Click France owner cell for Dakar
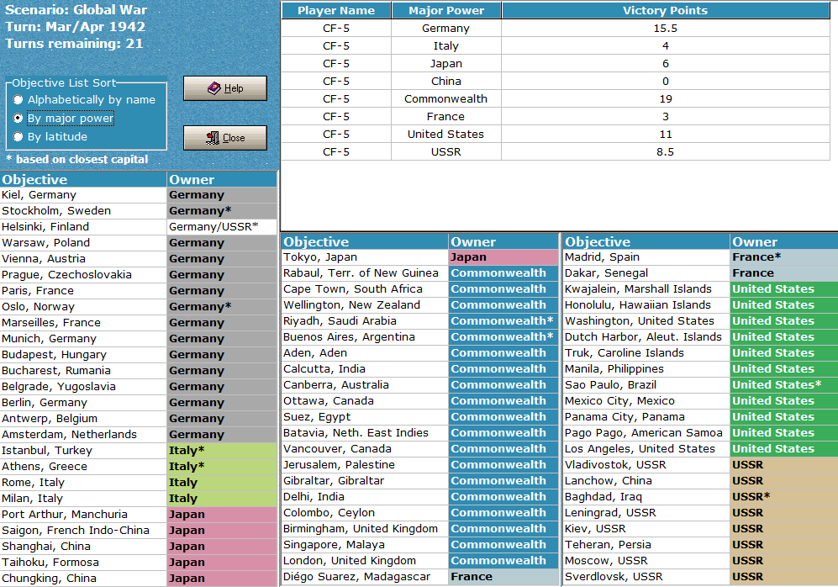 (x=784, y=273)
